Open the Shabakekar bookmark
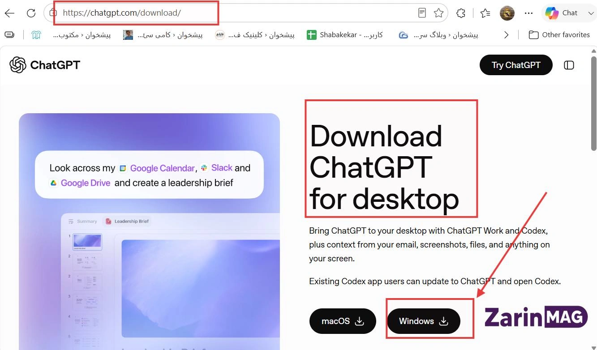The image size is (597, 350). click(344, 35)
